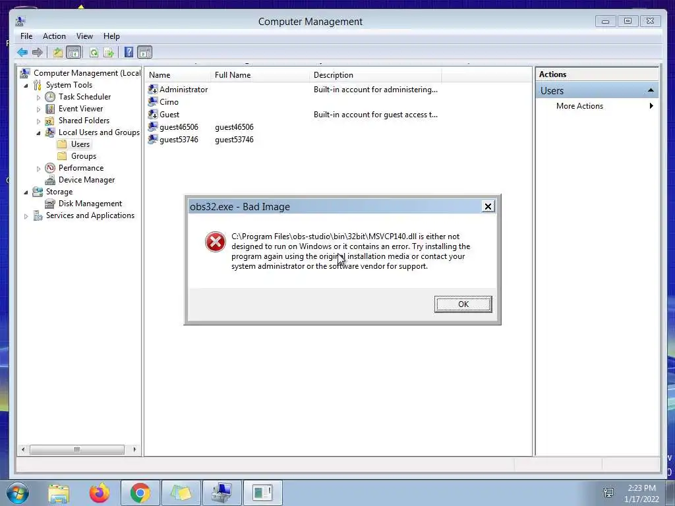
Task: Toggle the Show/Hide Console Tree toolbar button
Action: [74, 53]
